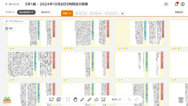Click clap reaction beside 17 likes
Image resolution: width=188 pixels, height=106 pixels.
tap(71, 48)
